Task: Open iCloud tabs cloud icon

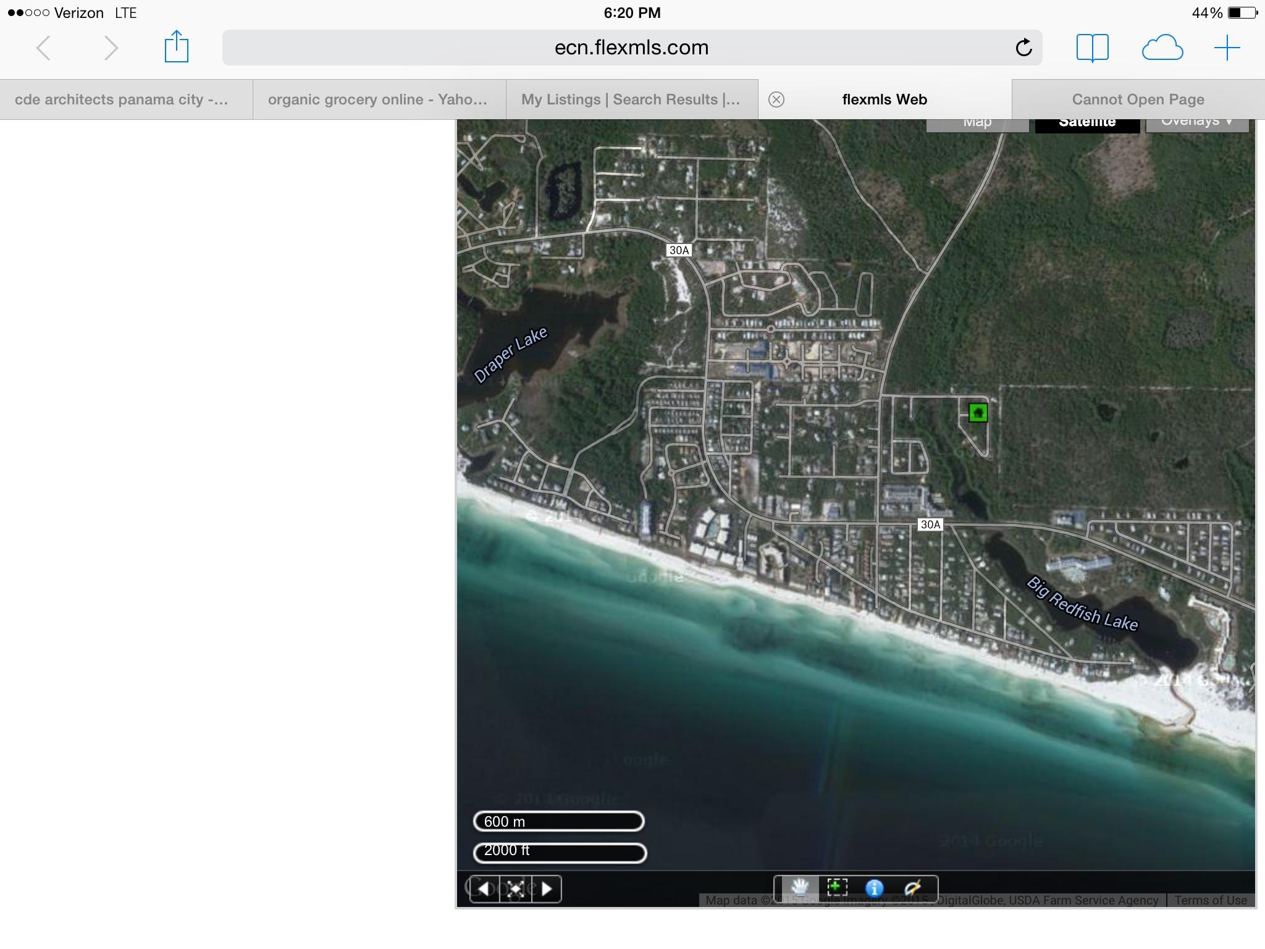Action: pyautogui.click(x=1162, y=48)
